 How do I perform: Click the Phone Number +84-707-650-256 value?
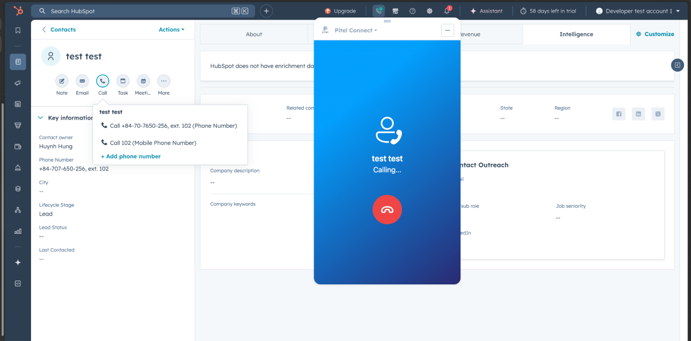[74, 169]
